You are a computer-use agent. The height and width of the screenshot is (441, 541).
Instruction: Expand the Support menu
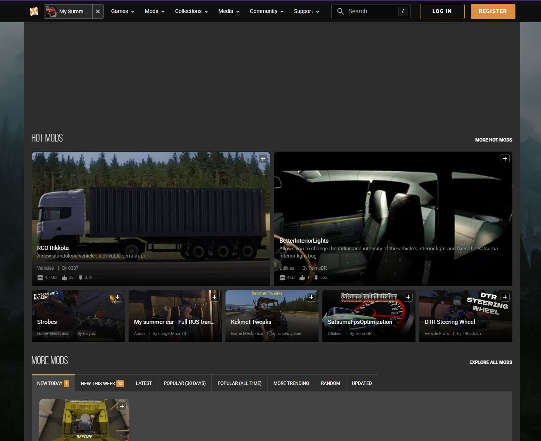point(306,11)
